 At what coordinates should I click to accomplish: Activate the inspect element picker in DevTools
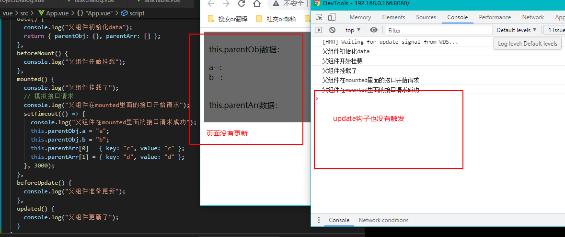(319, 17)
